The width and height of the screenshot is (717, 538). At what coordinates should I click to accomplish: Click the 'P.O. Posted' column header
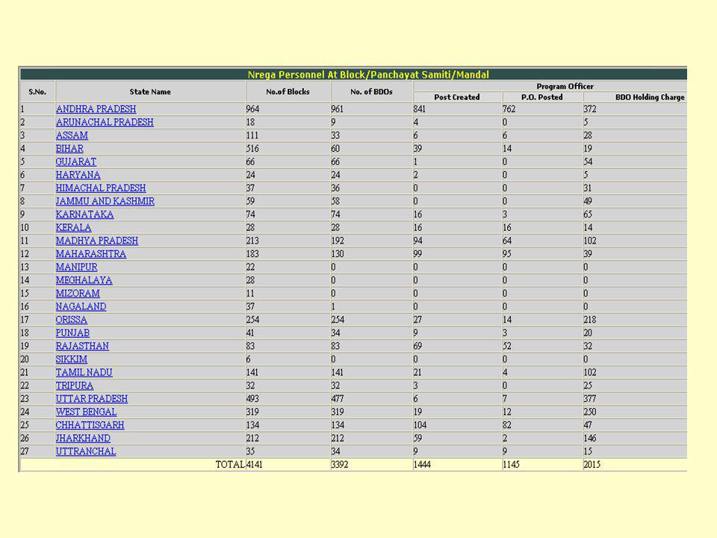[542, 97]
